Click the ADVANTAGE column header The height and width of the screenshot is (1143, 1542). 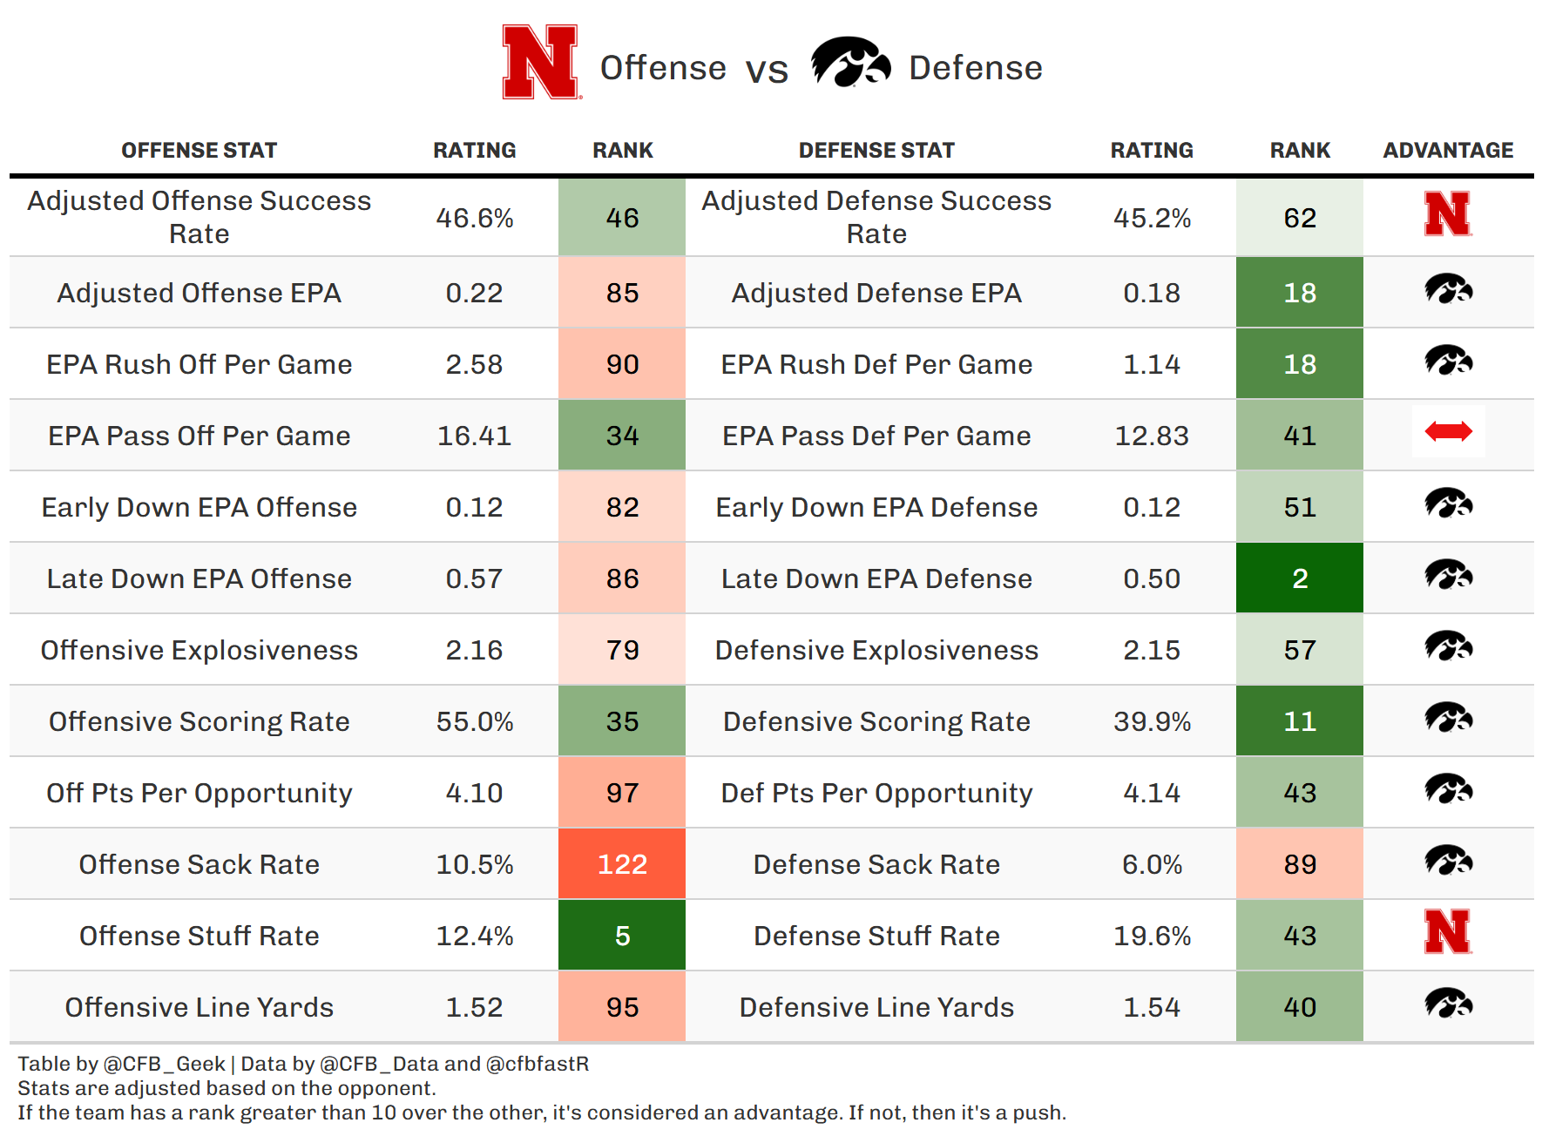click(1448, 151)
